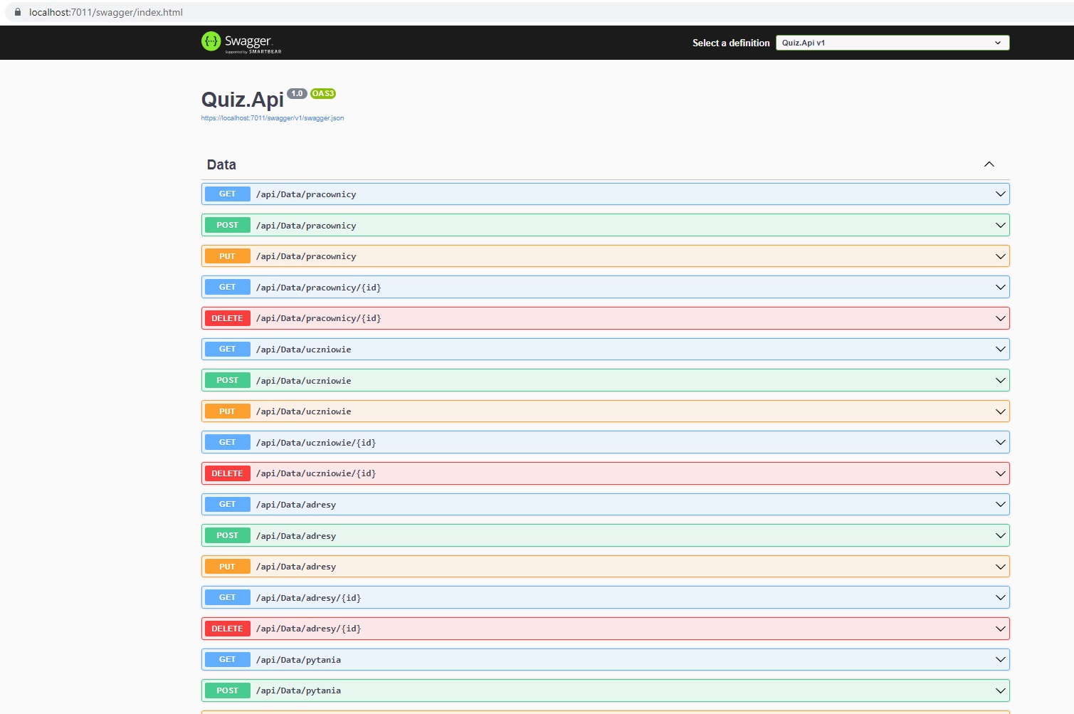Open the swagger.json specification link

point(273,117)
